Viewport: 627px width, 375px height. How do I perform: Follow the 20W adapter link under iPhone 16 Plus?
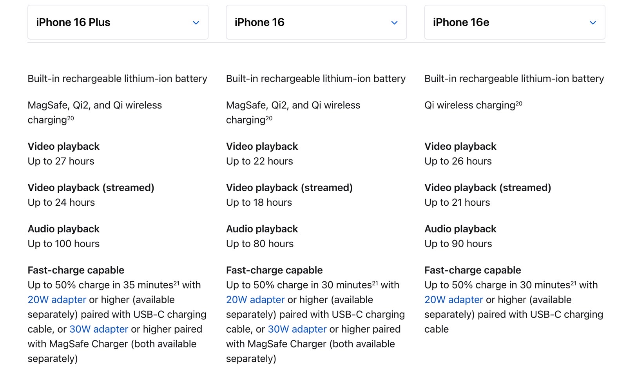click(57, 300)
